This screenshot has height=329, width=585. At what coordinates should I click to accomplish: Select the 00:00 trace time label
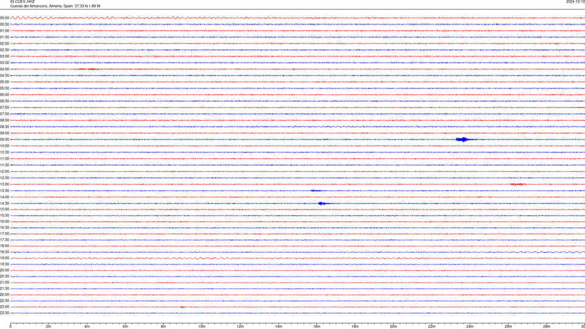pyautogui.click(x=4, y=18)
